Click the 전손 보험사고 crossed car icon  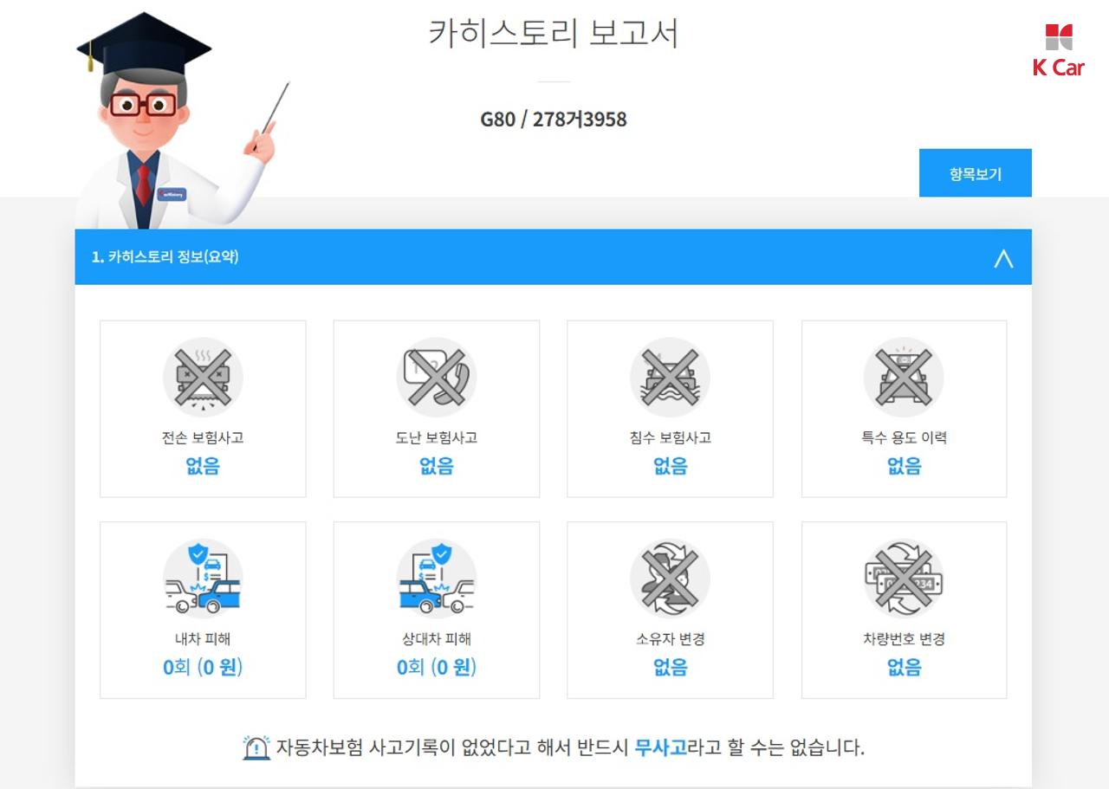[203, 378]
